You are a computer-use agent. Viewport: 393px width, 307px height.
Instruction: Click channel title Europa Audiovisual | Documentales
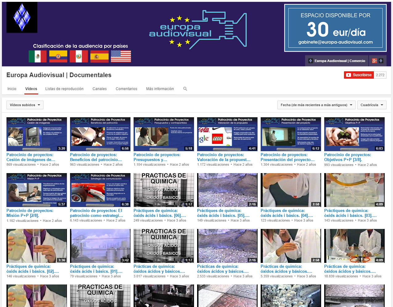59,75
